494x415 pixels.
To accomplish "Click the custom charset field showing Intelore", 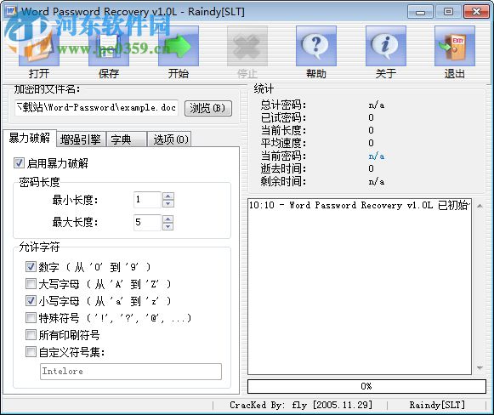I will click(131, 372).
